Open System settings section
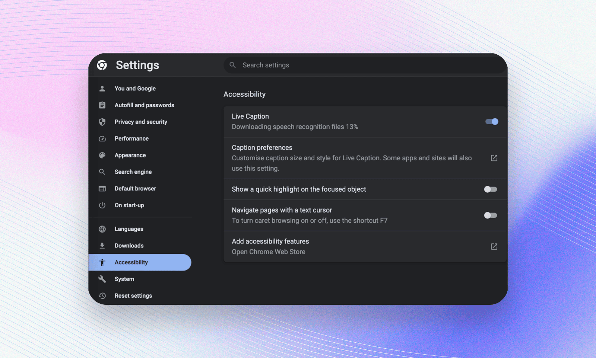596x358 pixels. point(140,279)
